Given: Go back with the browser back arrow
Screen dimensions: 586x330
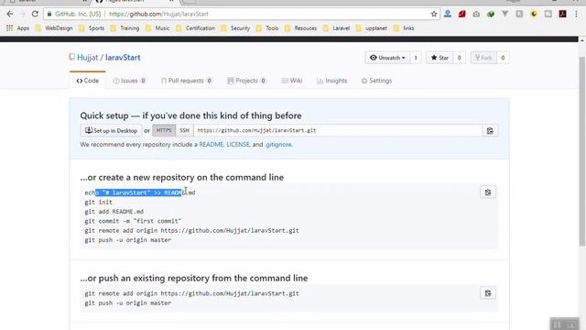Looking at the screenshot, I should (x=10, y=14).
